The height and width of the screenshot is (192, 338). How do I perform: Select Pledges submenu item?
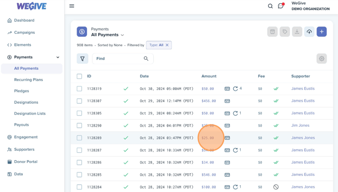(22, 91)
